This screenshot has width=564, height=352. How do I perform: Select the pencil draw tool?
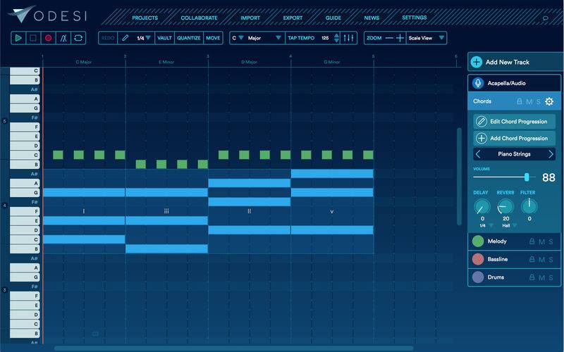pyautogui.click(x=125, y=38)
